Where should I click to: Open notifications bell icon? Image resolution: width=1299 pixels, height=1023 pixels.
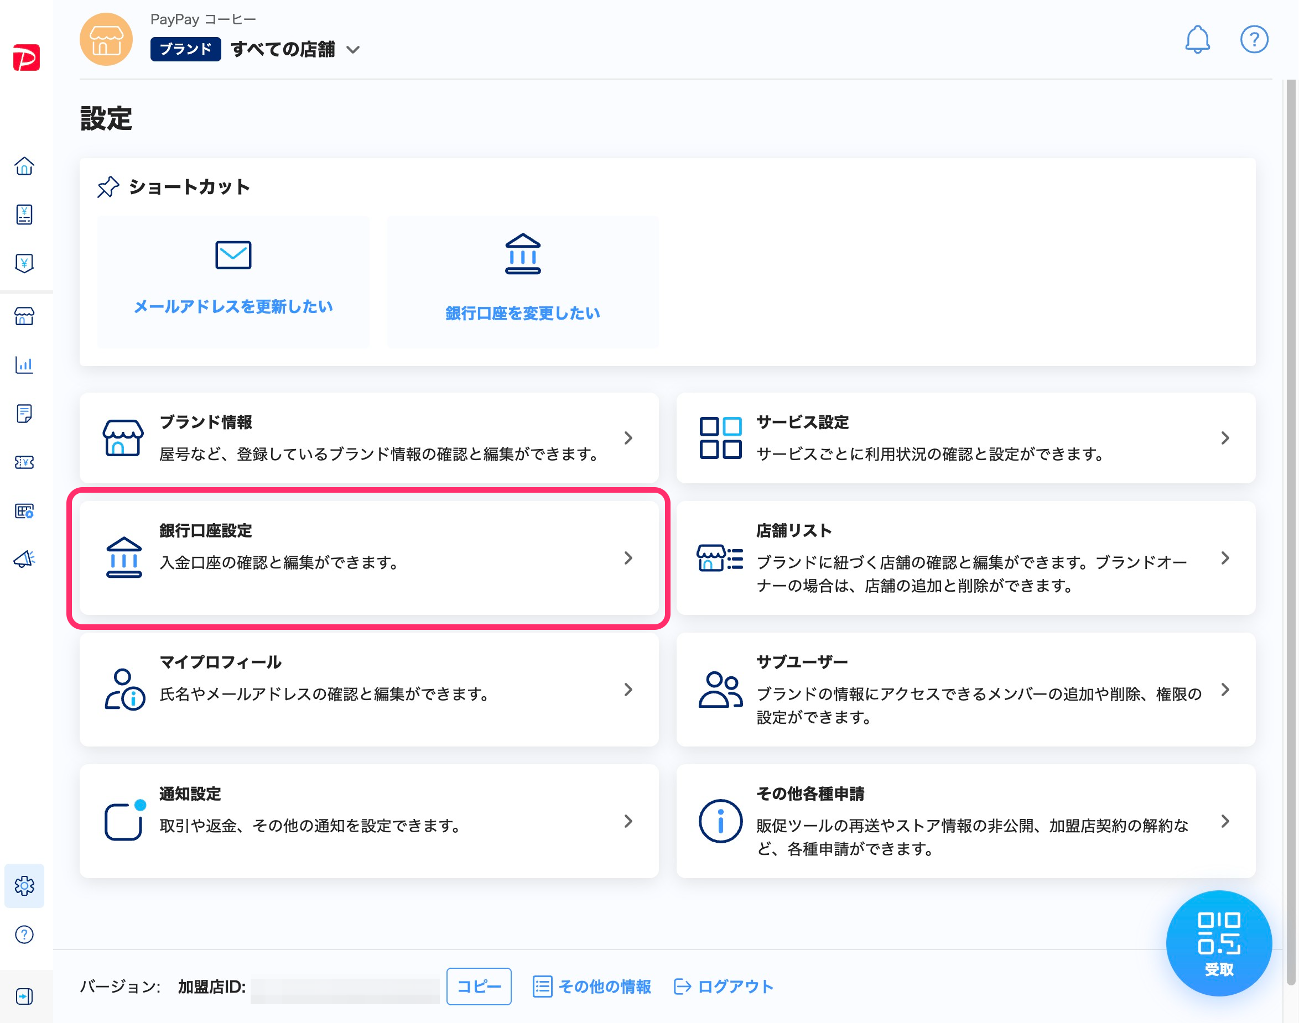coord(1197,39)
